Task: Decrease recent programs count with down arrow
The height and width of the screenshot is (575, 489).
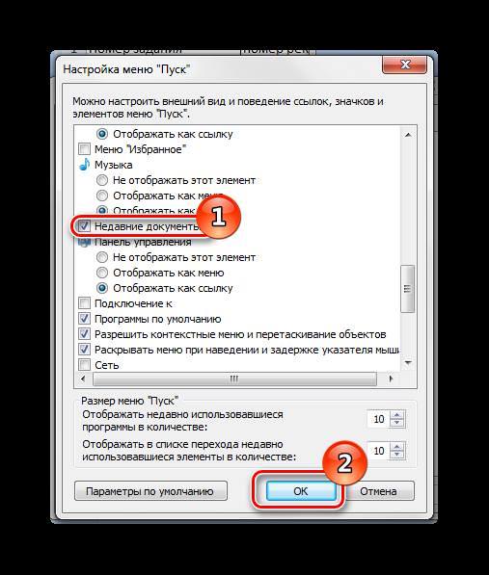Action: [x=396, y=423]
